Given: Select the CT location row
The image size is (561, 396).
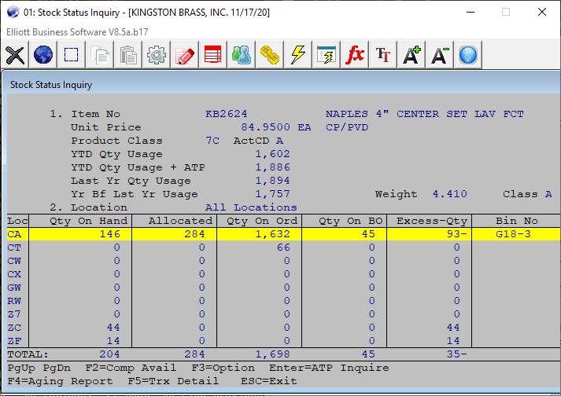Looking at the screenshot, I should [x=284, y=247].
